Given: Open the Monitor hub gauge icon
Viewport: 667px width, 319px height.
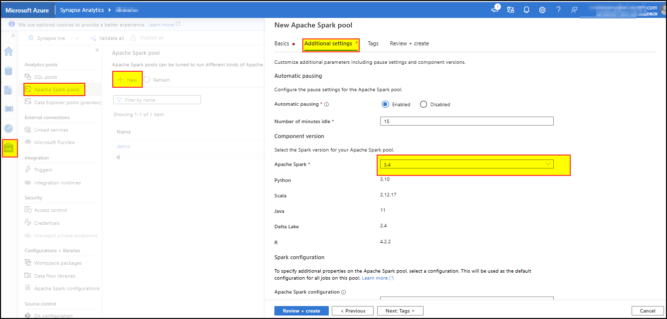Looking at the screenshot, I should pos(8,128).
